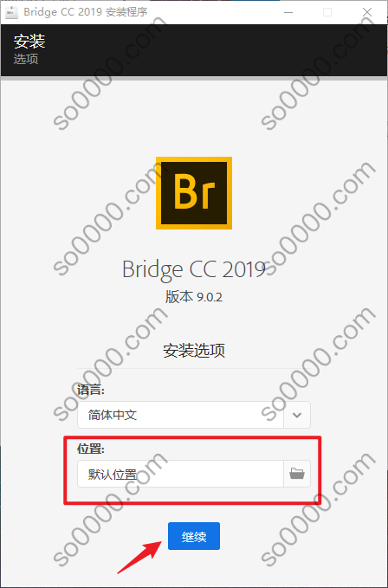Close the Bridge CC 2019 installer window
388x588 pixels.
click(x=367, y=12)
